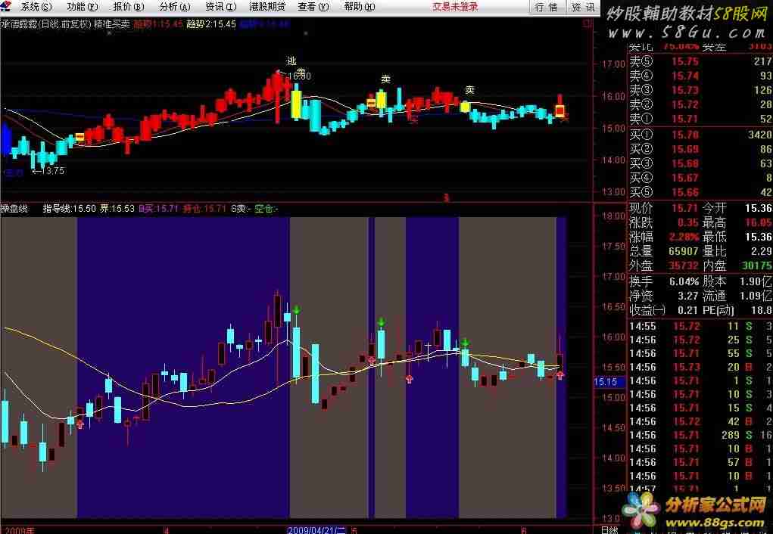
Task: Click the 16.80 high price label
Action: [x=299, y=76]
